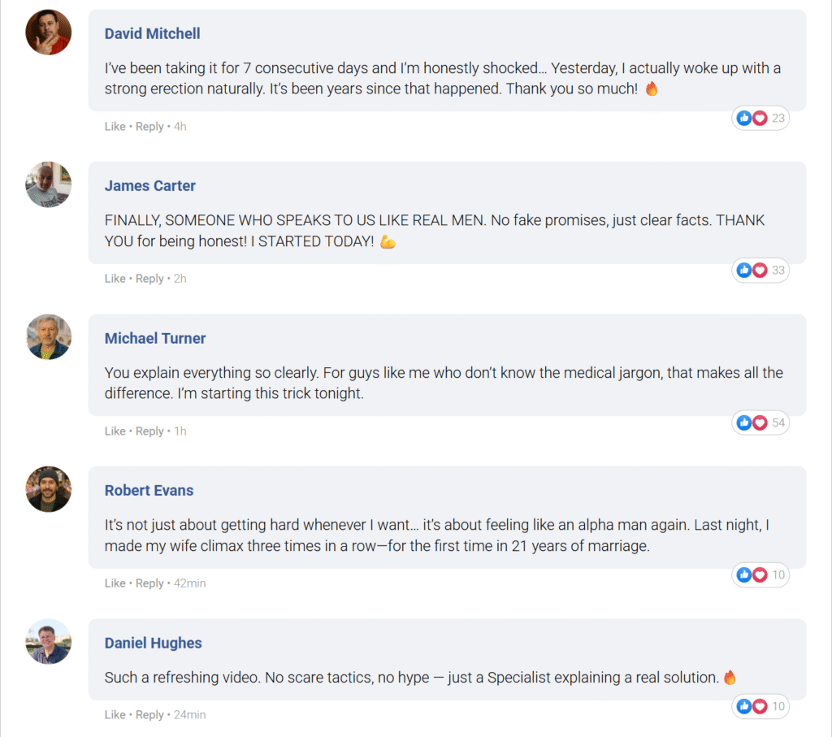The width and height of the screenshot is (832, 737).
Task: Click the heart reaction icon on Robert Evans' comment
Action: pyautogui.click(x=760, y=575)
